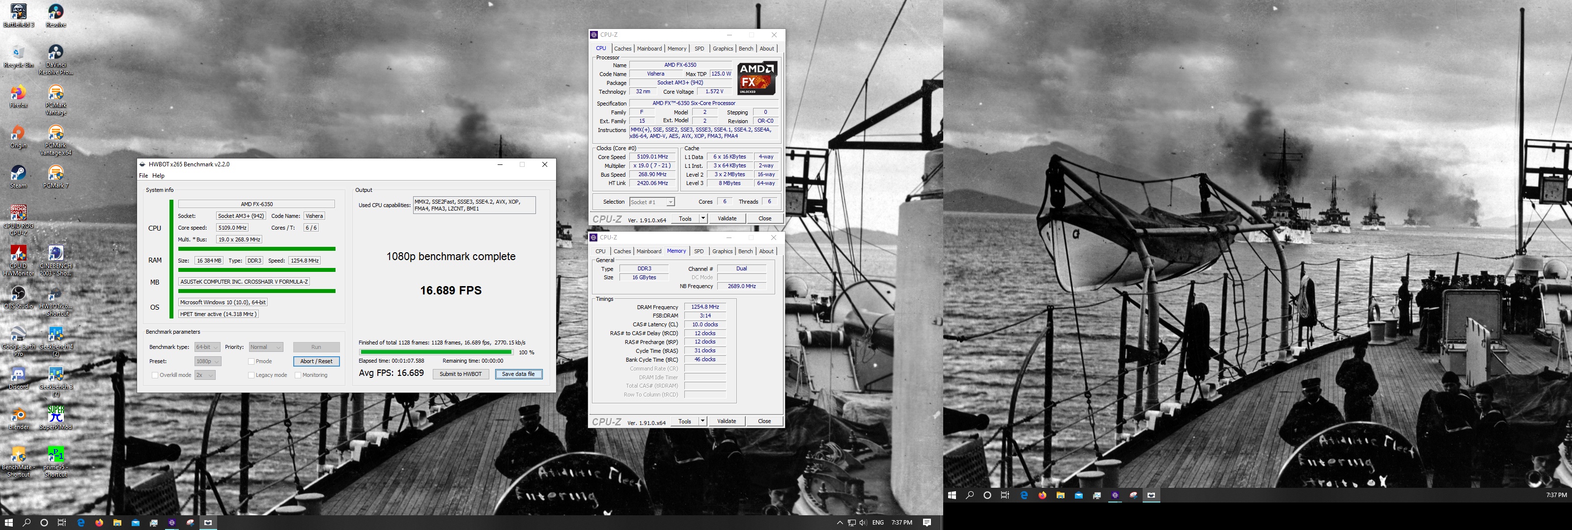The image size is (1572, 530).
Task: Launch Firefox from the desktop icon
Action: (x=18, y=96)
